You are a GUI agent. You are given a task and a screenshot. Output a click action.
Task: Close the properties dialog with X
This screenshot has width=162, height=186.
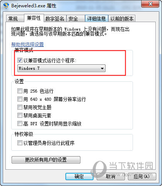[x=150, y=4]
